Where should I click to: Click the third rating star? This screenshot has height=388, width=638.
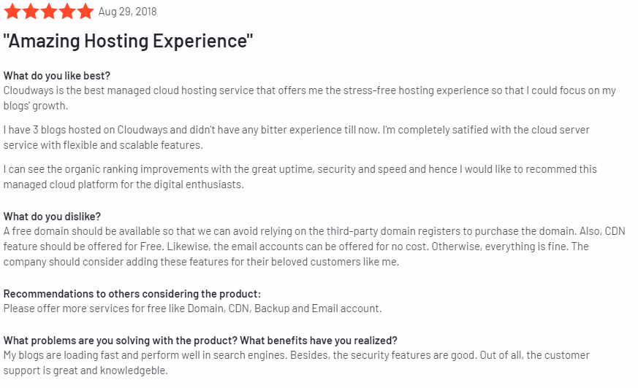[49, 12]
